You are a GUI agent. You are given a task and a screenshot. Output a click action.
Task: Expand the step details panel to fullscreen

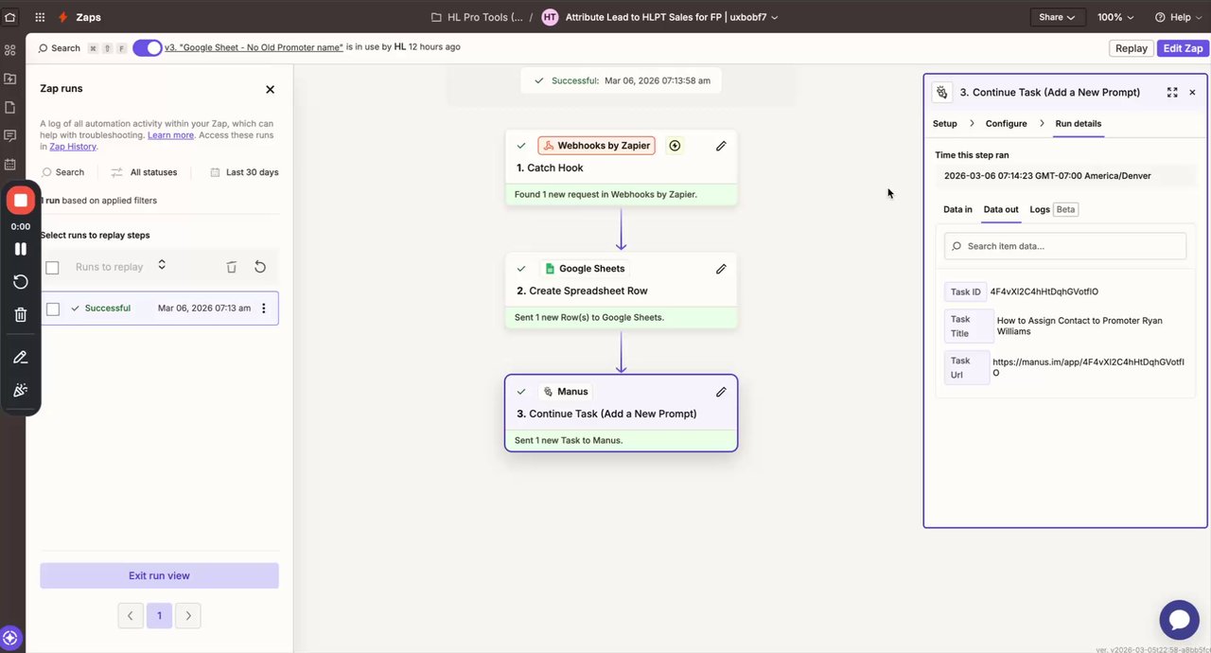1172,92
